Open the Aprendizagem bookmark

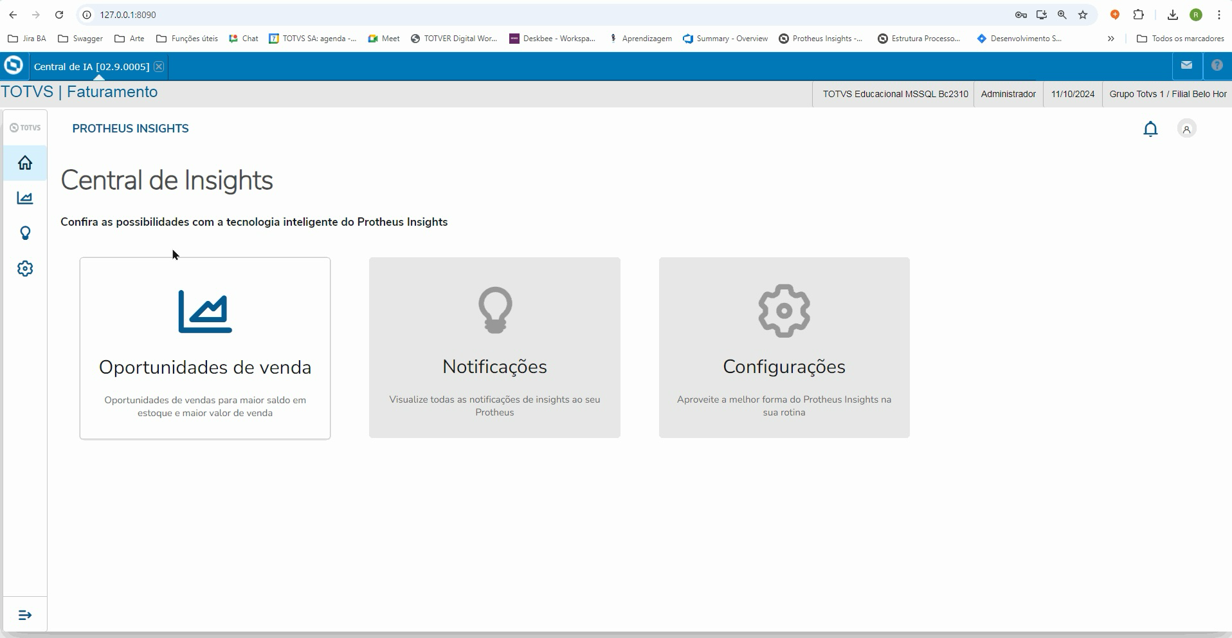[x=640, y=39]
